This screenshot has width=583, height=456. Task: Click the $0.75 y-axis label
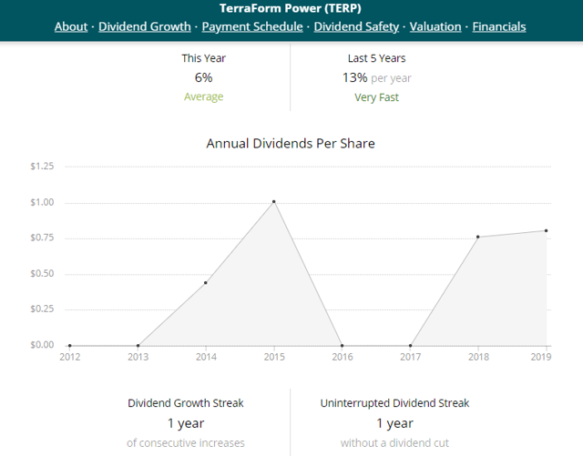tap(42, 238)
